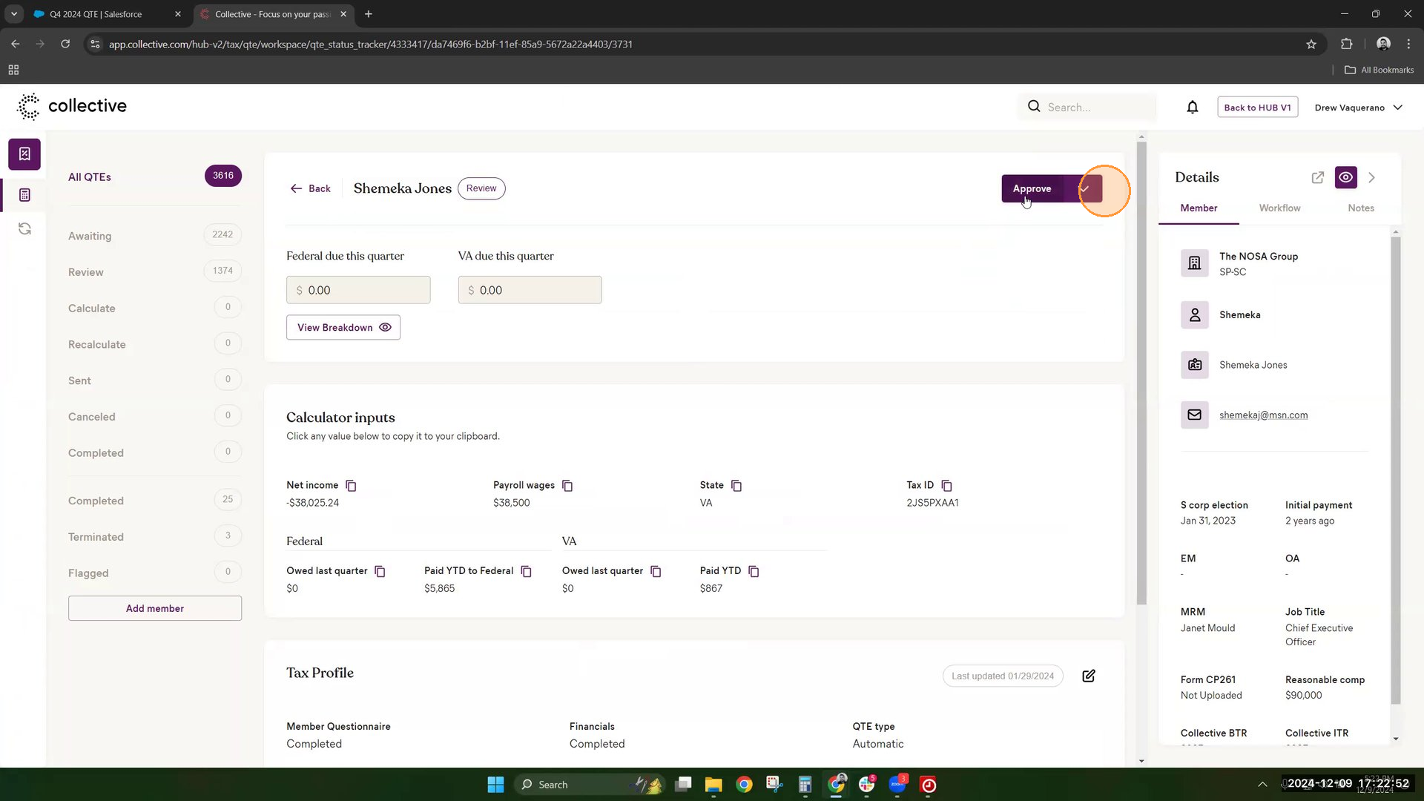This screenshot has height=801, width=1424.
Task: Copy the Payroll wages value icon
Action: [567, 486]
